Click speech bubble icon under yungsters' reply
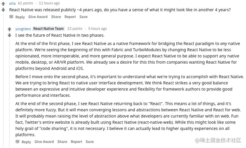This screenshot has width=246, height=148. point(17,142)
